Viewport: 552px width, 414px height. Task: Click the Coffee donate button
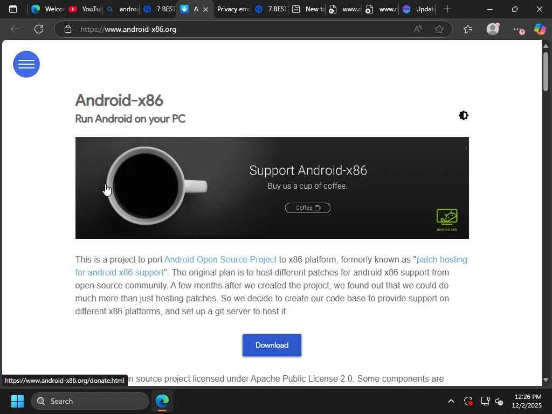click(307, 208)
